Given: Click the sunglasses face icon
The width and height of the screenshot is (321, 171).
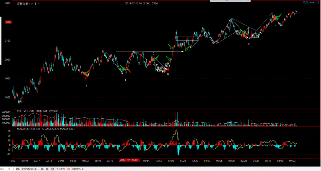Looking at the screenshot, I should 52,169.
